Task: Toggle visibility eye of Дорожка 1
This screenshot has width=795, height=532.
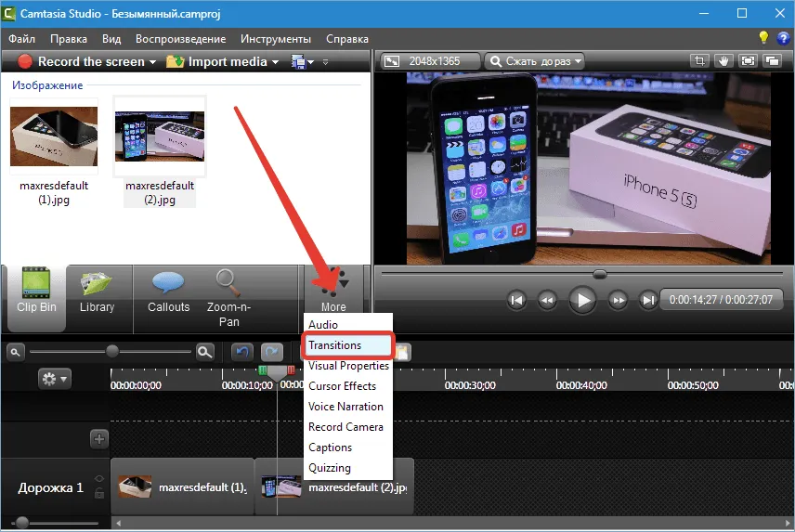Action: (x=98, y=478)
